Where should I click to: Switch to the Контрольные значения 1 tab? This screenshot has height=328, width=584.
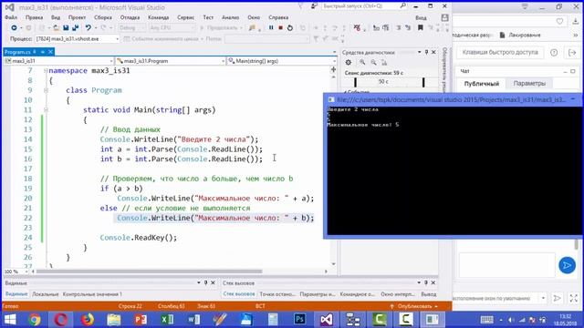92,294
